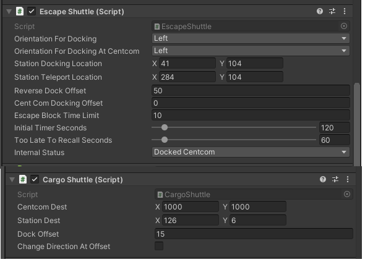Screen dimensions: 365x262
Task: Open presets for Escape Shuttle component
Action: [332, 11]
